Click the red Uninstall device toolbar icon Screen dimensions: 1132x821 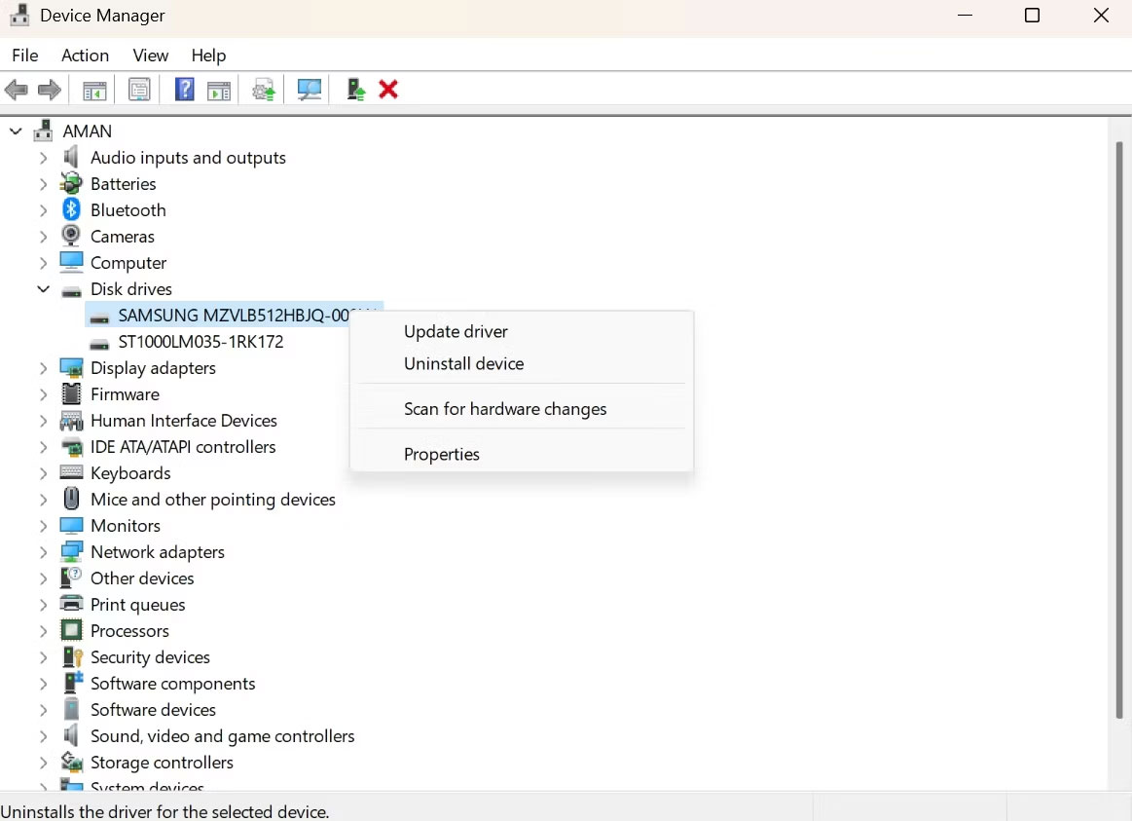pyautogui.click(x=387, y=89)
